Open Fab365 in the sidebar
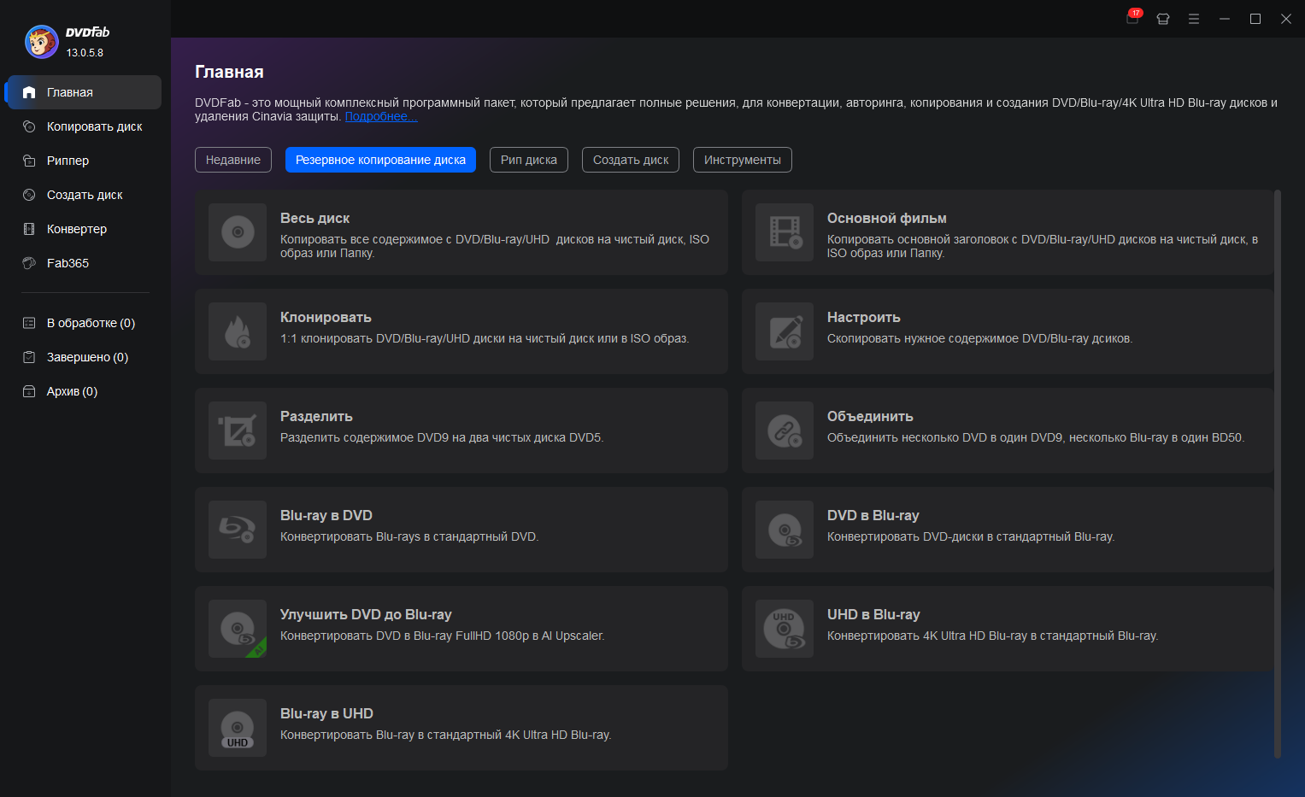 (x=68, y=263)
